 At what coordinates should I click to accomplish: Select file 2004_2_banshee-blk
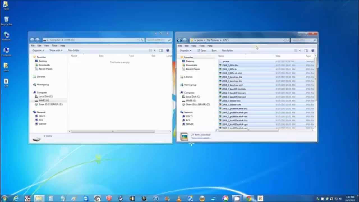[232, 77]
